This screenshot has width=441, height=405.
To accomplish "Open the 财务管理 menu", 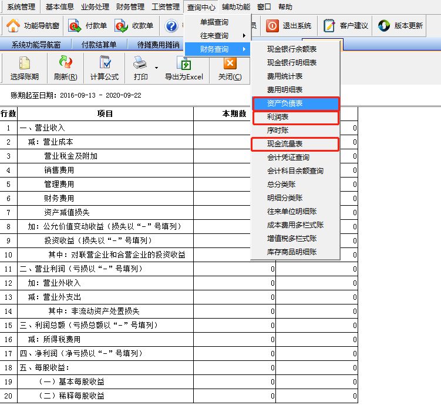I will pos(130,6).
